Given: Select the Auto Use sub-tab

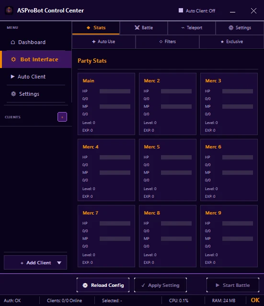Looking at the screenshot, I should point(103,42).
